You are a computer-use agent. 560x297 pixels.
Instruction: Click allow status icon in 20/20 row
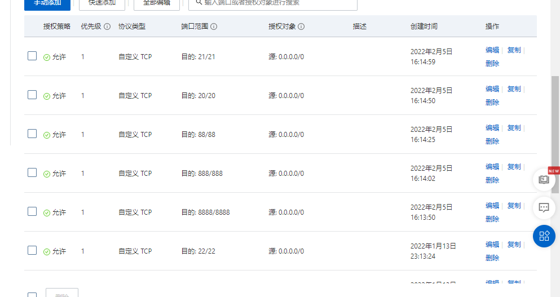point(47,96)
